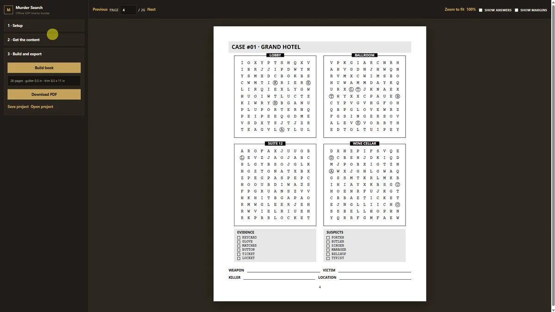Click the Murder Search logo icon

[8, 10]
